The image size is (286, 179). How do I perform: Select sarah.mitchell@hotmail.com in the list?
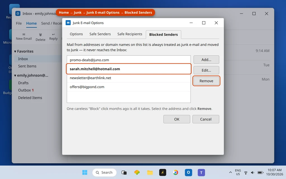(128, 69)
